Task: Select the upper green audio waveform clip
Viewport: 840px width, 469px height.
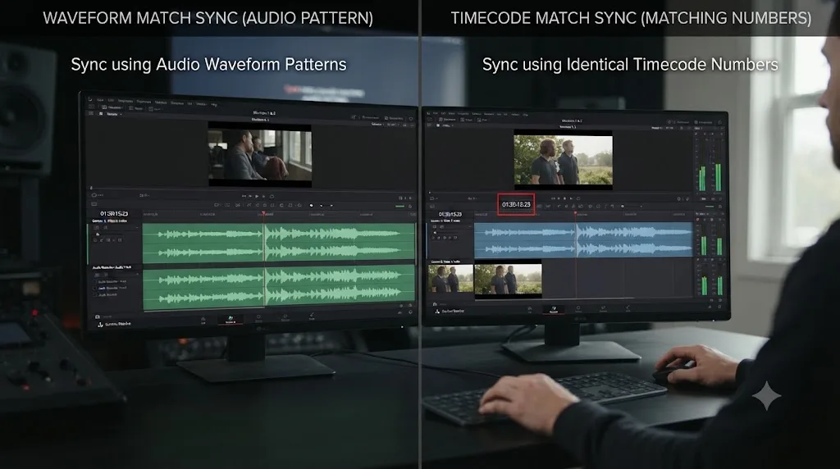Action: click(x=279, y=243)
